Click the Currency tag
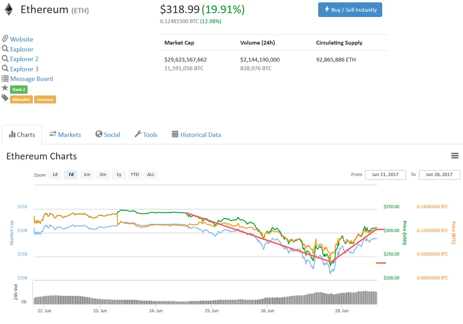Image resolution: width=463 pixels, height=324 pixels. tap(45, 99)
